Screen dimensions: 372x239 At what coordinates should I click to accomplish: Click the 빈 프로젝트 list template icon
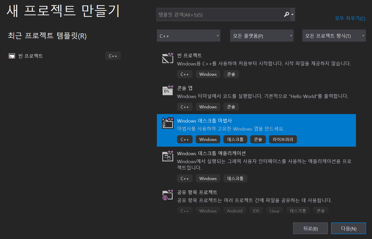(x=167, y=58)
